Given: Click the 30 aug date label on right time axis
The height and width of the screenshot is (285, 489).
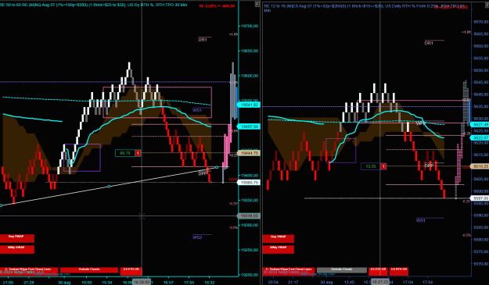Looking at the screenshot, I should (x=326, y=283).
